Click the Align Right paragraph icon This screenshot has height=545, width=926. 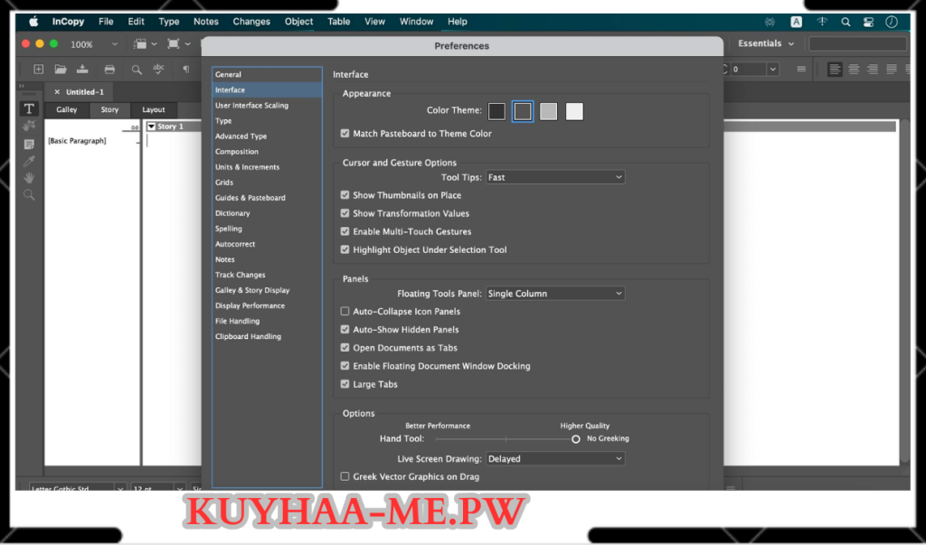click(x=873, y=70)
